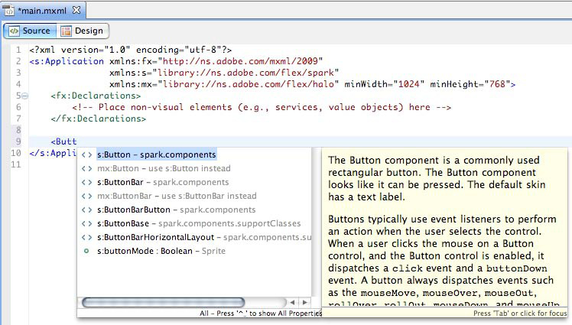
Task: Click the suggestion list horizontal scrollbar
Action: [162, 303]
